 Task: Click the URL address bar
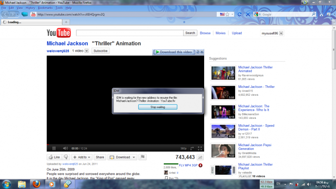126,14
